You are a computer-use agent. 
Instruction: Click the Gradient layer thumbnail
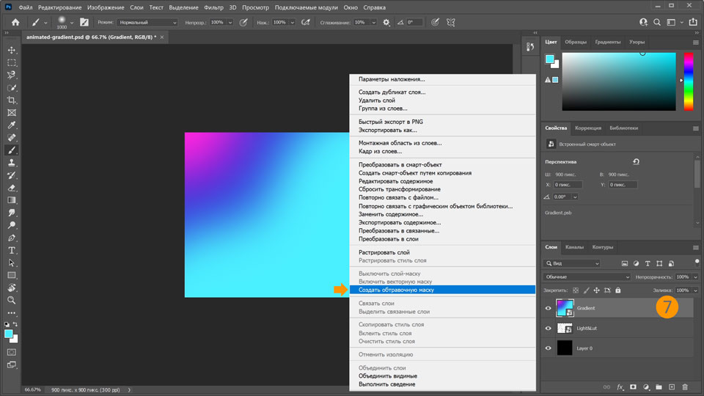[x=565, y=309]
